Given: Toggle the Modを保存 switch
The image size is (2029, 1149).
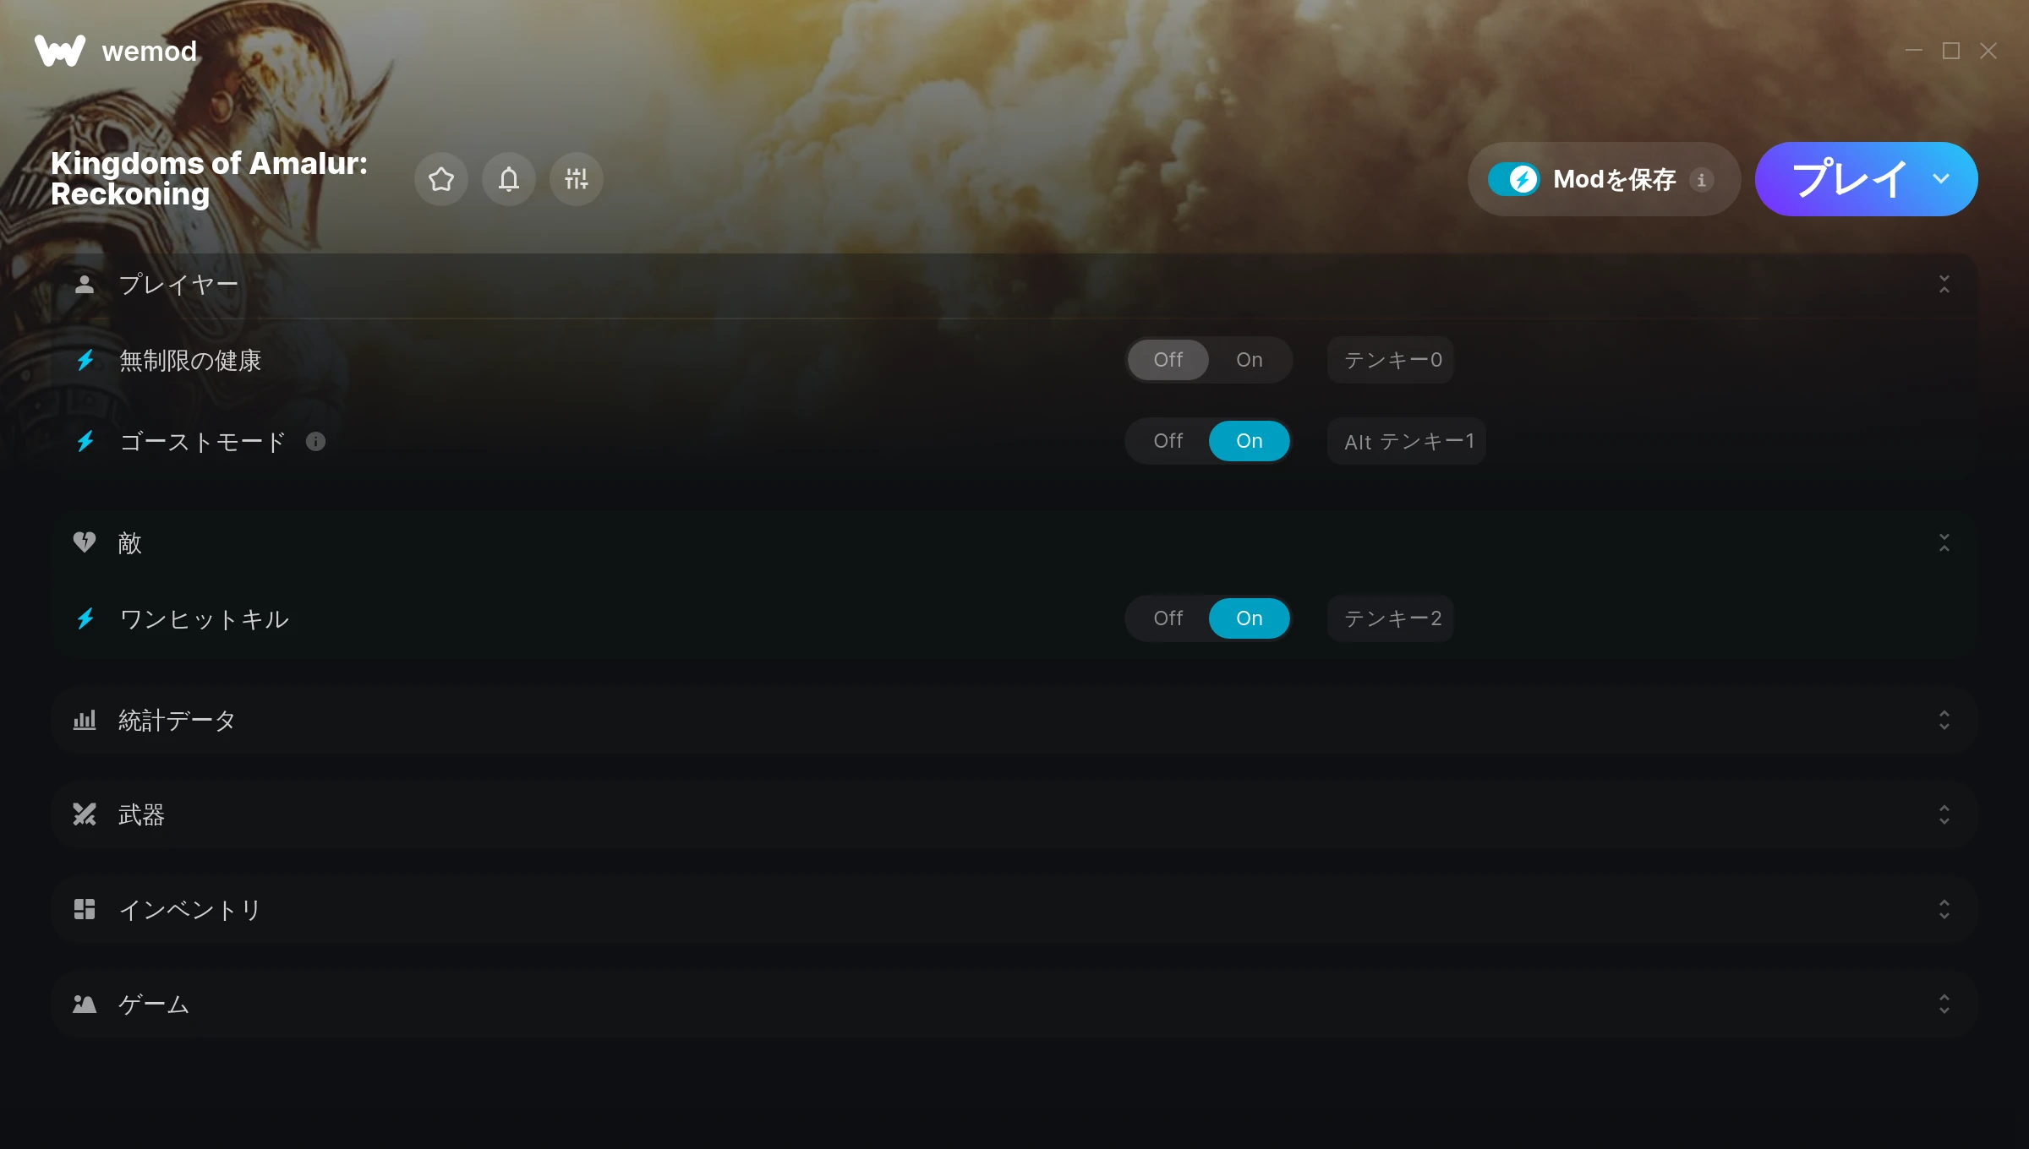Looking at the screenshot, I should coord(1514,179).
